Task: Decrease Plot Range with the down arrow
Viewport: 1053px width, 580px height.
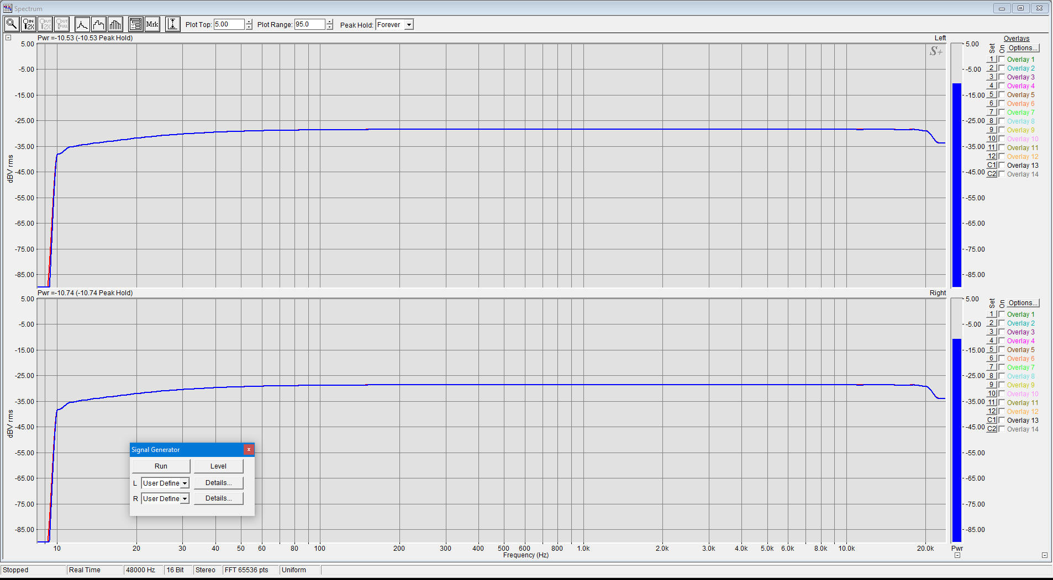Action: point(330,27)
